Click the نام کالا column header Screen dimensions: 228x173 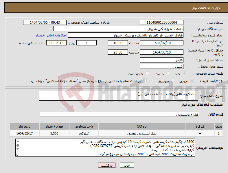coord(142,126)
